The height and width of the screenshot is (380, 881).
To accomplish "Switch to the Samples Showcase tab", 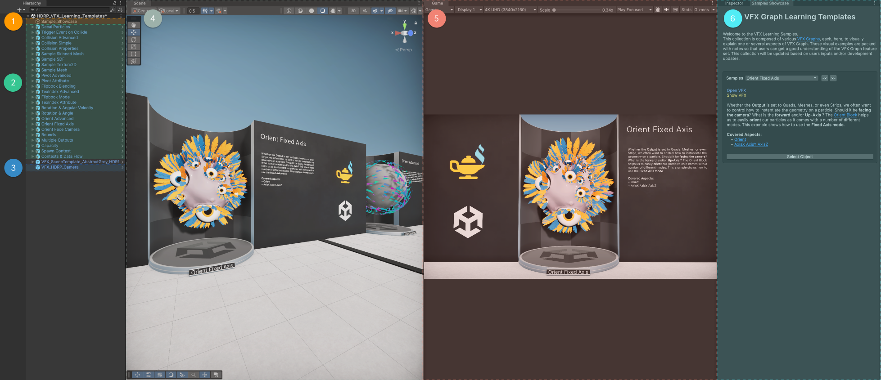I will (x=770, y=3).
